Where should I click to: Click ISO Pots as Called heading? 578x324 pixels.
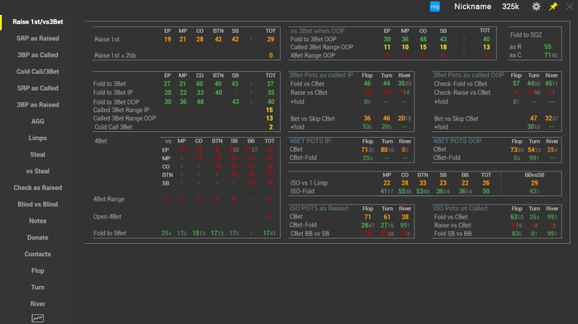pyautogui.click(x=460, y=209)
